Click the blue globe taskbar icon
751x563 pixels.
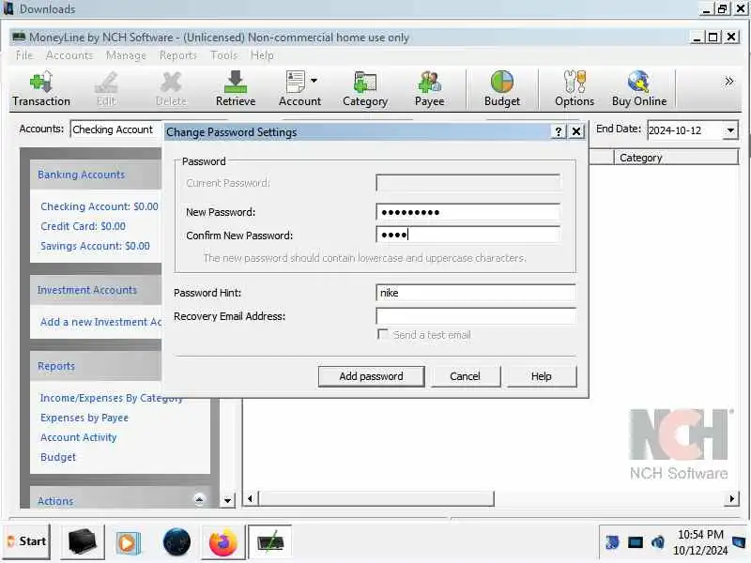[176, 542]
